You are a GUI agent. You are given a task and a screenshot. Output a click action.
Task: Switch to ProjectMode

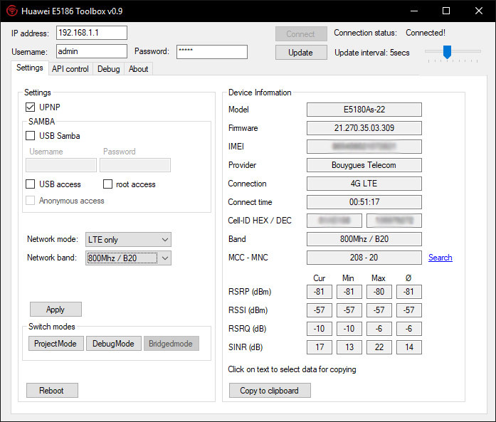point(56,344)
